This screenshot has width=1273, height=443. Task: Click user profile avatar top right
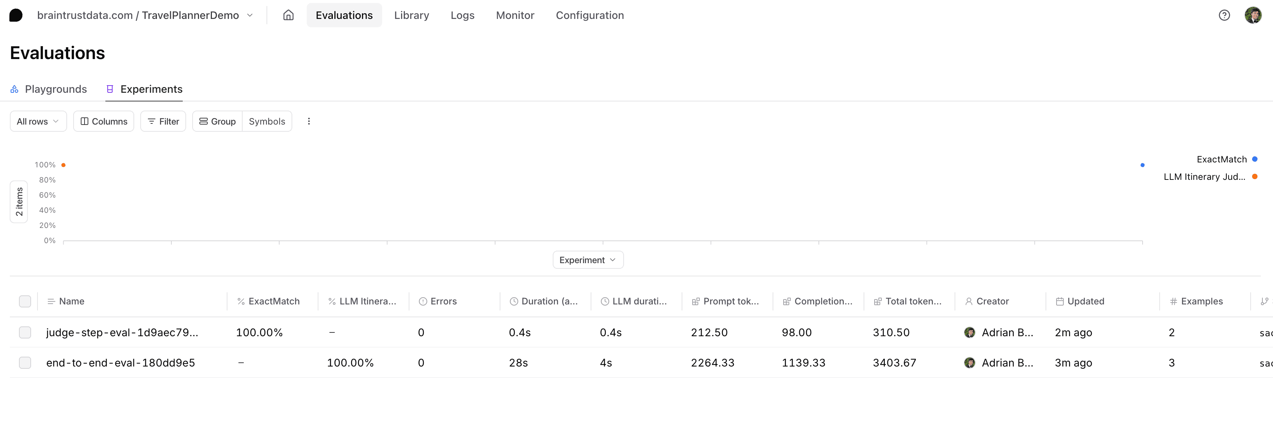pos(1253,15)
